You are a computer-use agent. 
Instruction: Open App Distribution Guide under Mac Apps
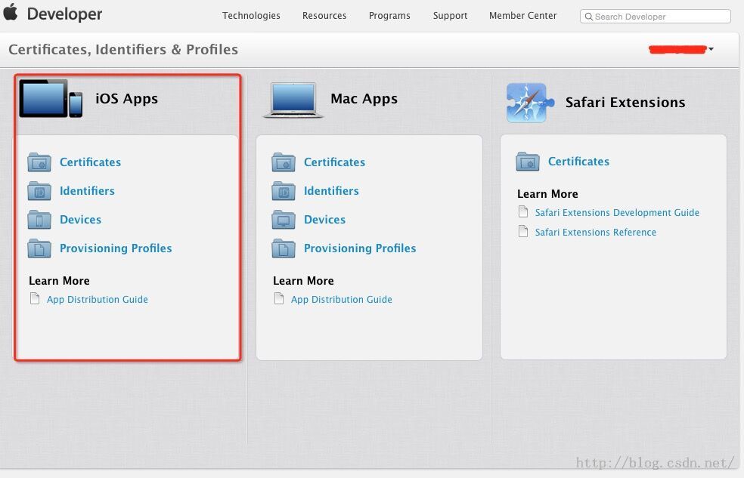(342, 299)
